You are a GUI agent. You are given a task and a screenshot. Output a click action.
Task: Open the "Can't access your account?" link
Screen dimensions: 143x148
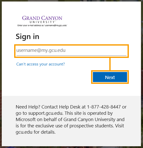tap(40, 64)
